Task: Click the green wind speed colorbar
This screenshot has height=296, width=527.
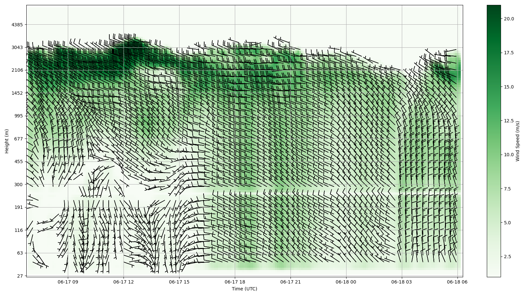Action: 494,141
